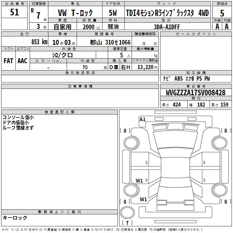Click the W1 mark on the rear quarter panel
The width and height of the screenshot is (233, 233).
coord(143,200)
